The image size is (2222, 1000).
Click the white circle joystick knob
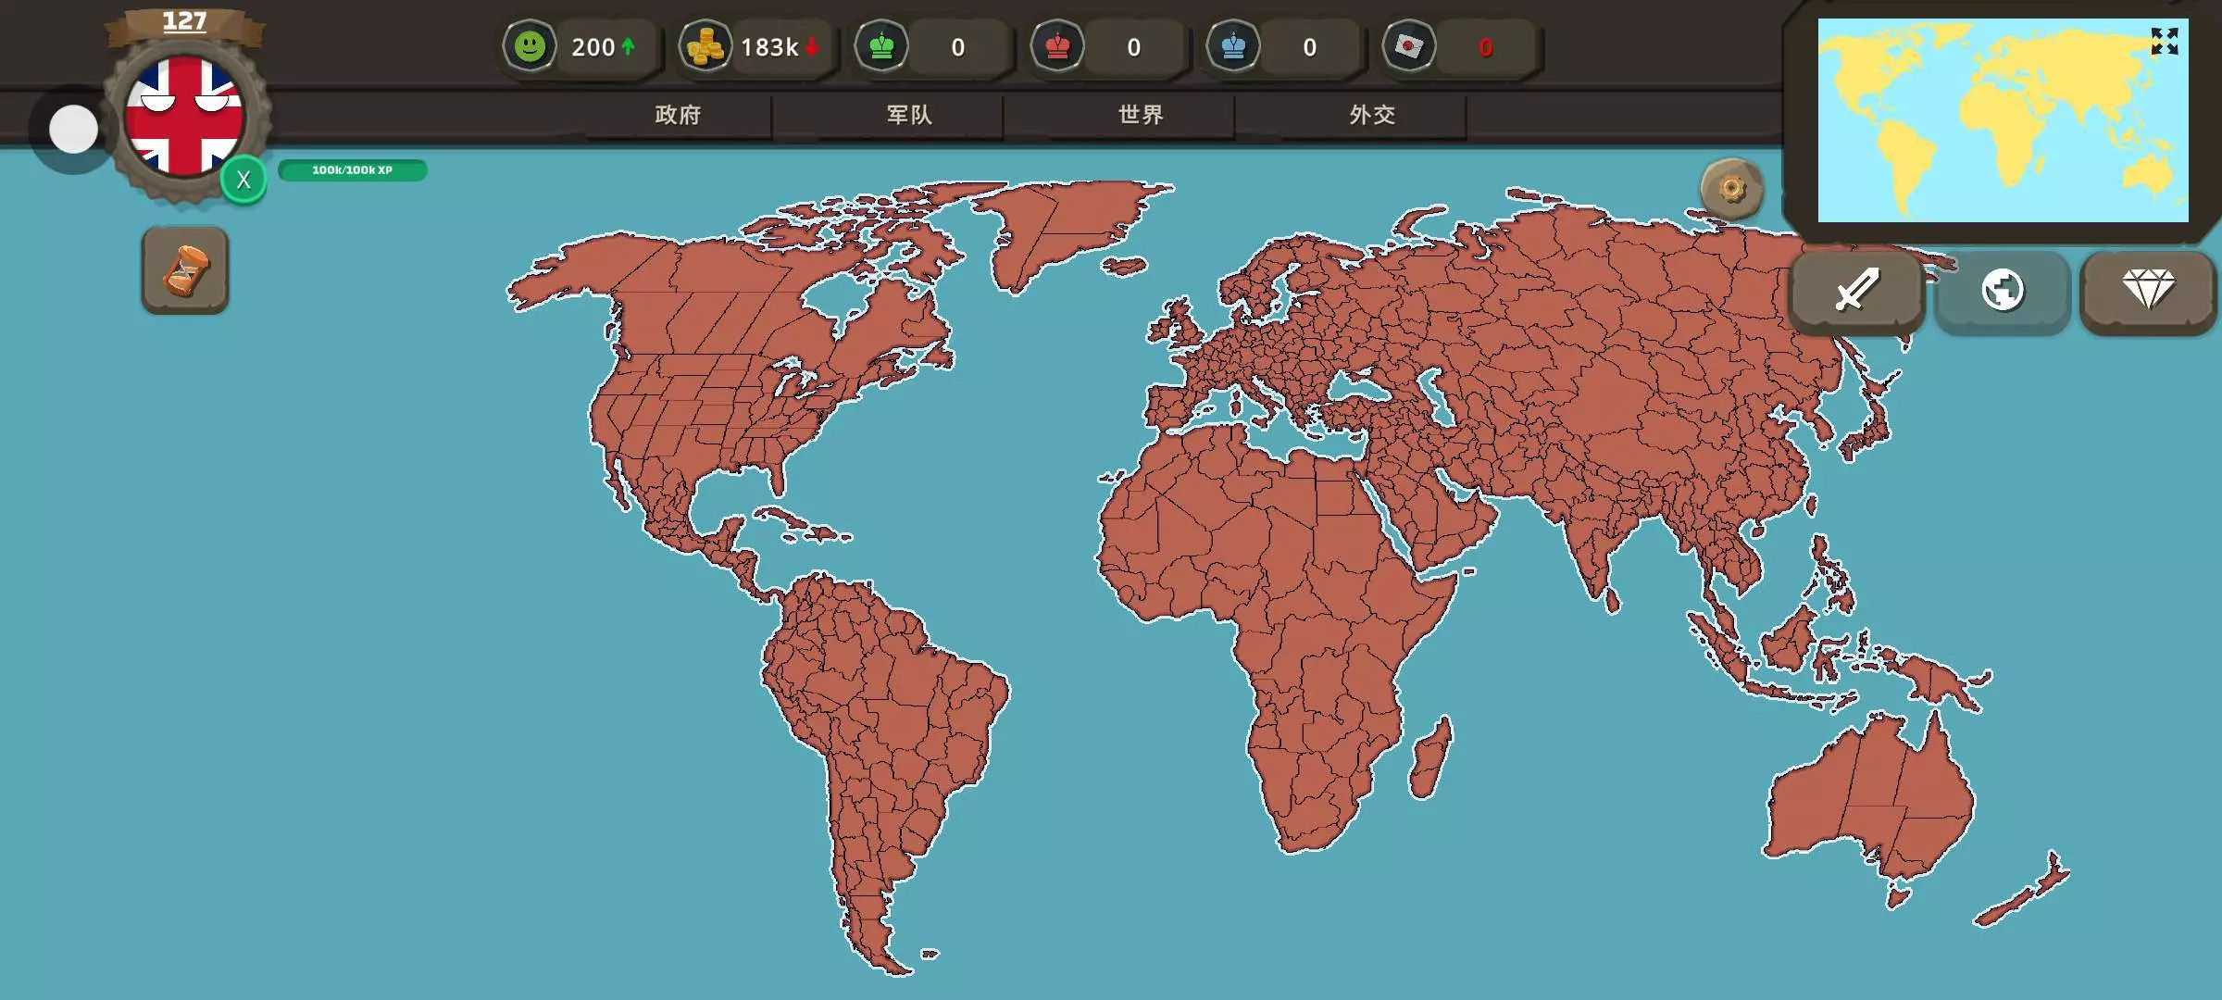73,129
